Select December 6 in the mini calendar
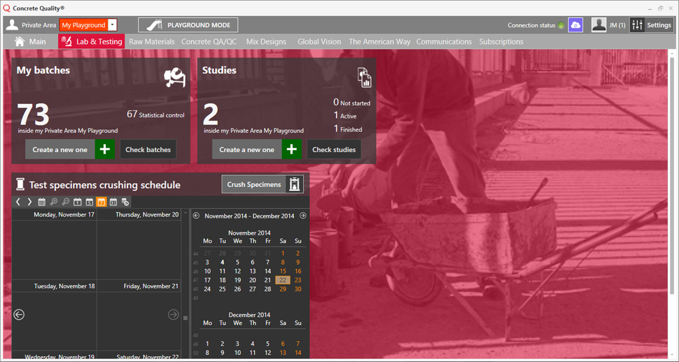 283,343
